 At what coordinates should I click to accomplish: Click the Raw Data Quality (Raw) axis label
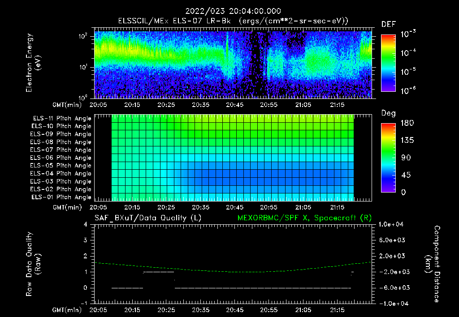pos(33,264)
